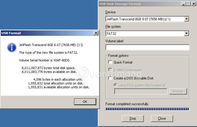
Task: Close the USB Disk Storage Format window via X
Action: (x=193, y=4)
